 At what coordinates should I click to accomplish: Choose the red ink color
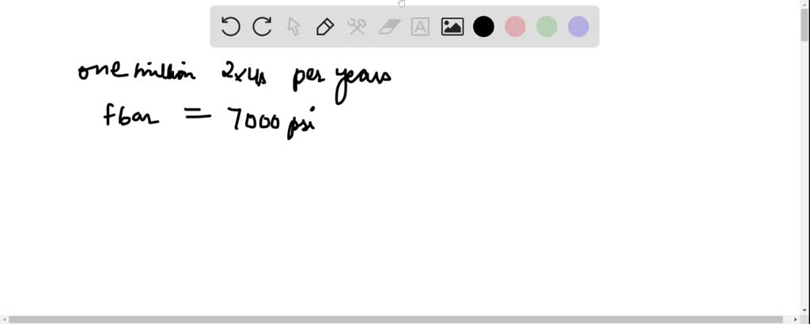[515, 27]
